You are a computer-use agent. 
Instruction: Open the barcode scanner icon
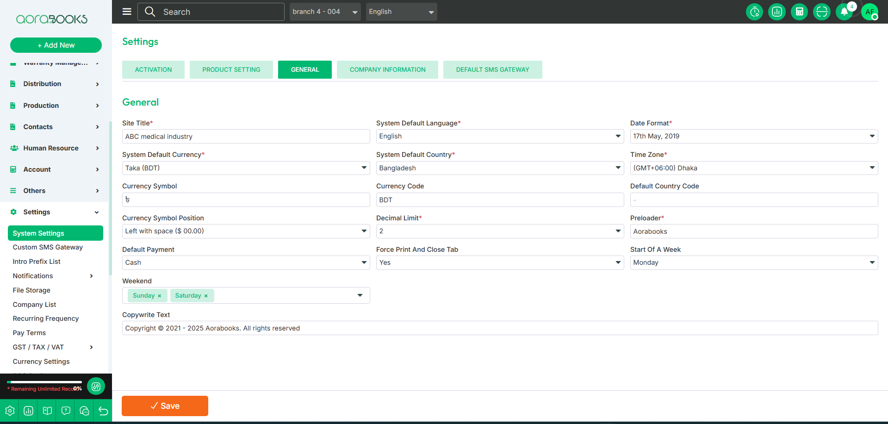pyautogui.click(x=821, y=12)
